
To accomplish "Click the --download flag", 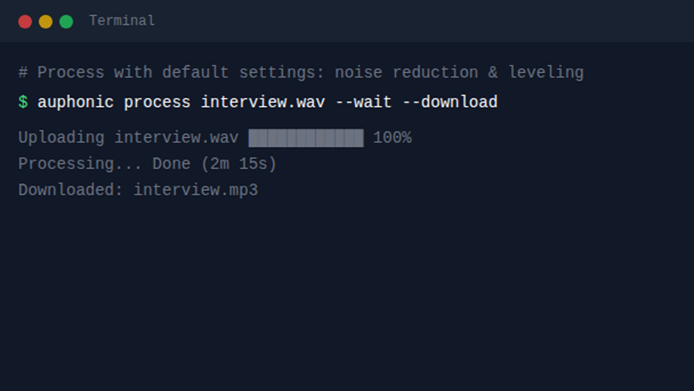I will click(x=450, y=102).
